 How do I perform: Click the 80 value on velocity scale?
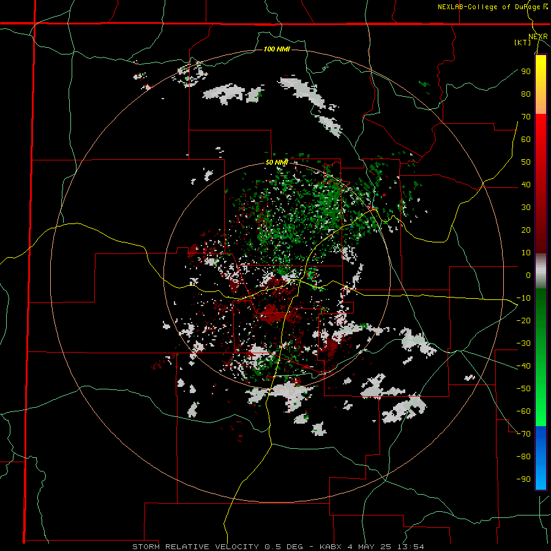click(526, 94)
